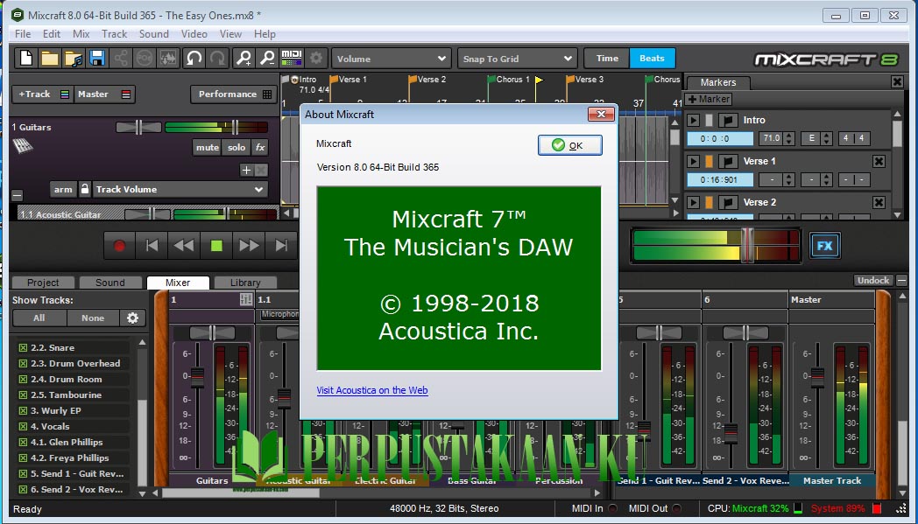
Task: Click the redo arrow icon
Action: pyautogui.click(x=217, y=58)
